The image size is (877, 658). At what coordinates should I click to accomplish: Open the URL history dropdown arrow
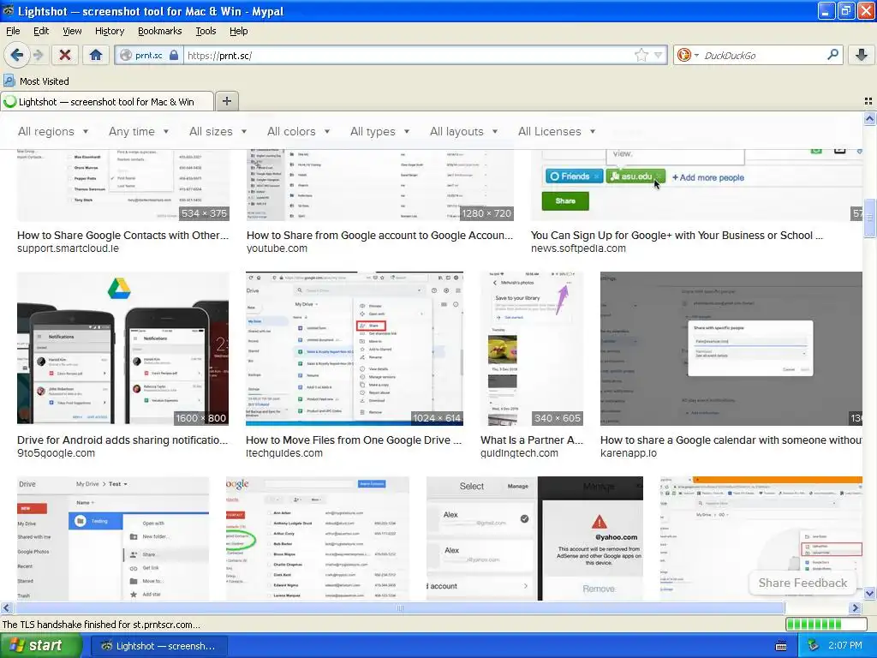(659, 55)
